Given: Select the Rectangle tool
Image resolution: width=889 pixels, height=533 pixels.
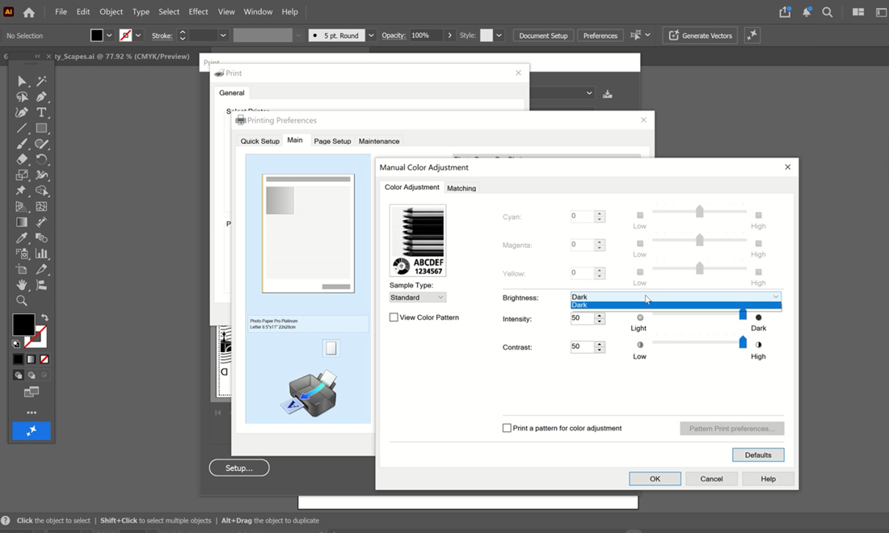Looking at the screenshot, I should coord(41,128).
